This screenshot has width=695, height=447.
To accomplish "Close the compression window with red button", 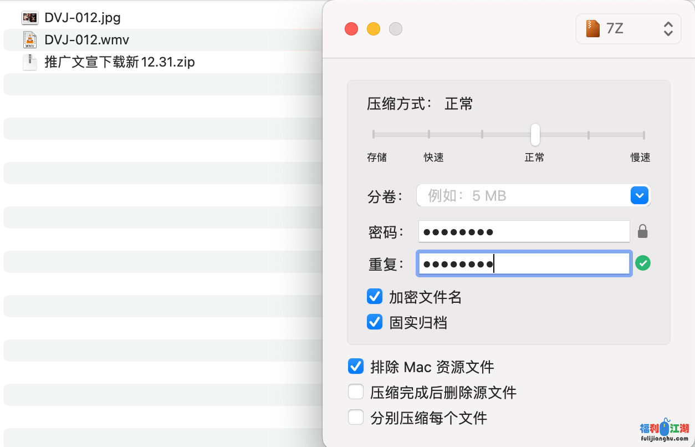I will click(351, 29).
